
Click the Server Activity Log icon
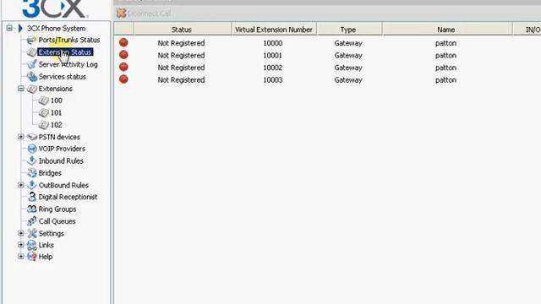coord(32,64)
